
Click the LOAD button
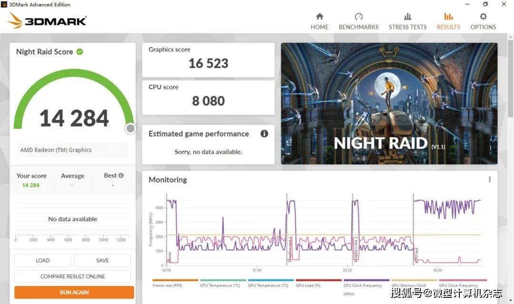43,260
